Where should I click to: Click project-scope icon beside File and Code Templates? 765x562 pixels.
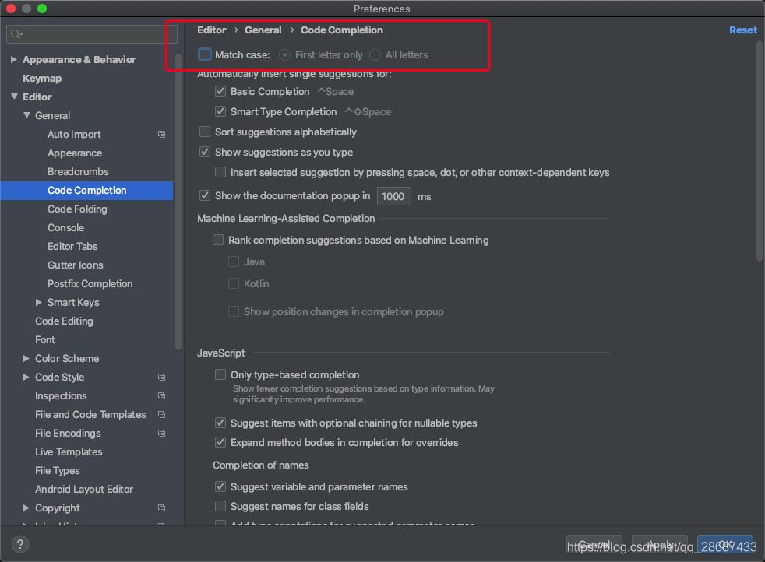(x=161, y=415)
